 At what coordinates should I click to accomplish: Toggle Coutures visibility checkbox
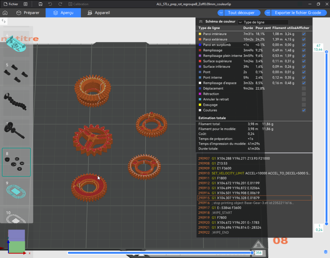[x=304, y=110]
